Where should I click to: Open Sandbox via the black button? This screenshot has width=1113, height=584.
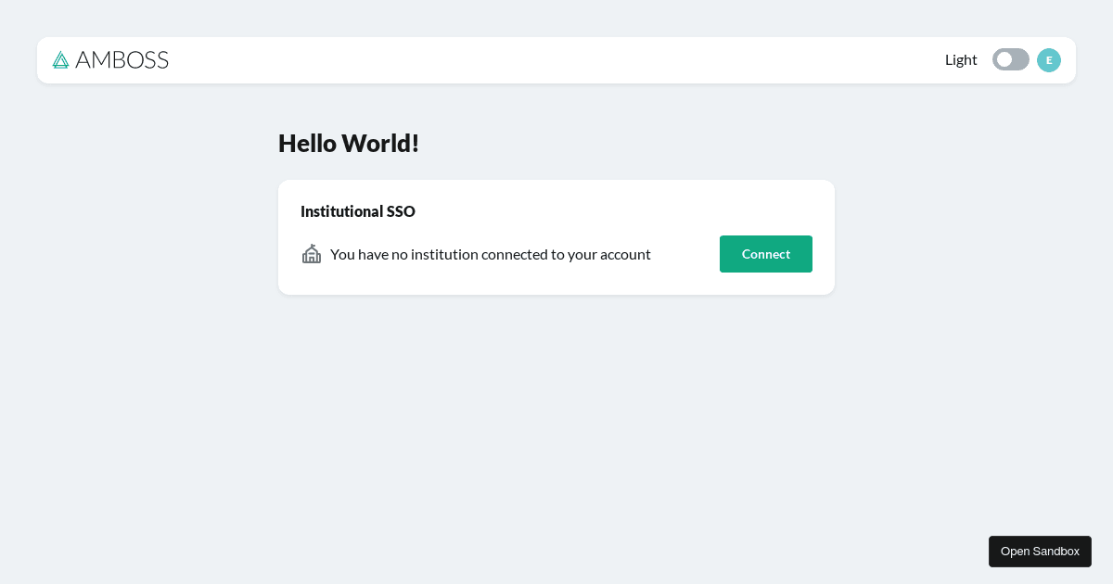[1040, 552]
